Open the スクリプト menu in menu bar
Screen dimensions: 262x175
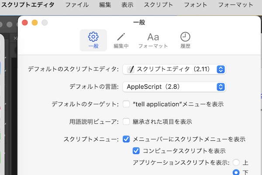pos(159,5)
